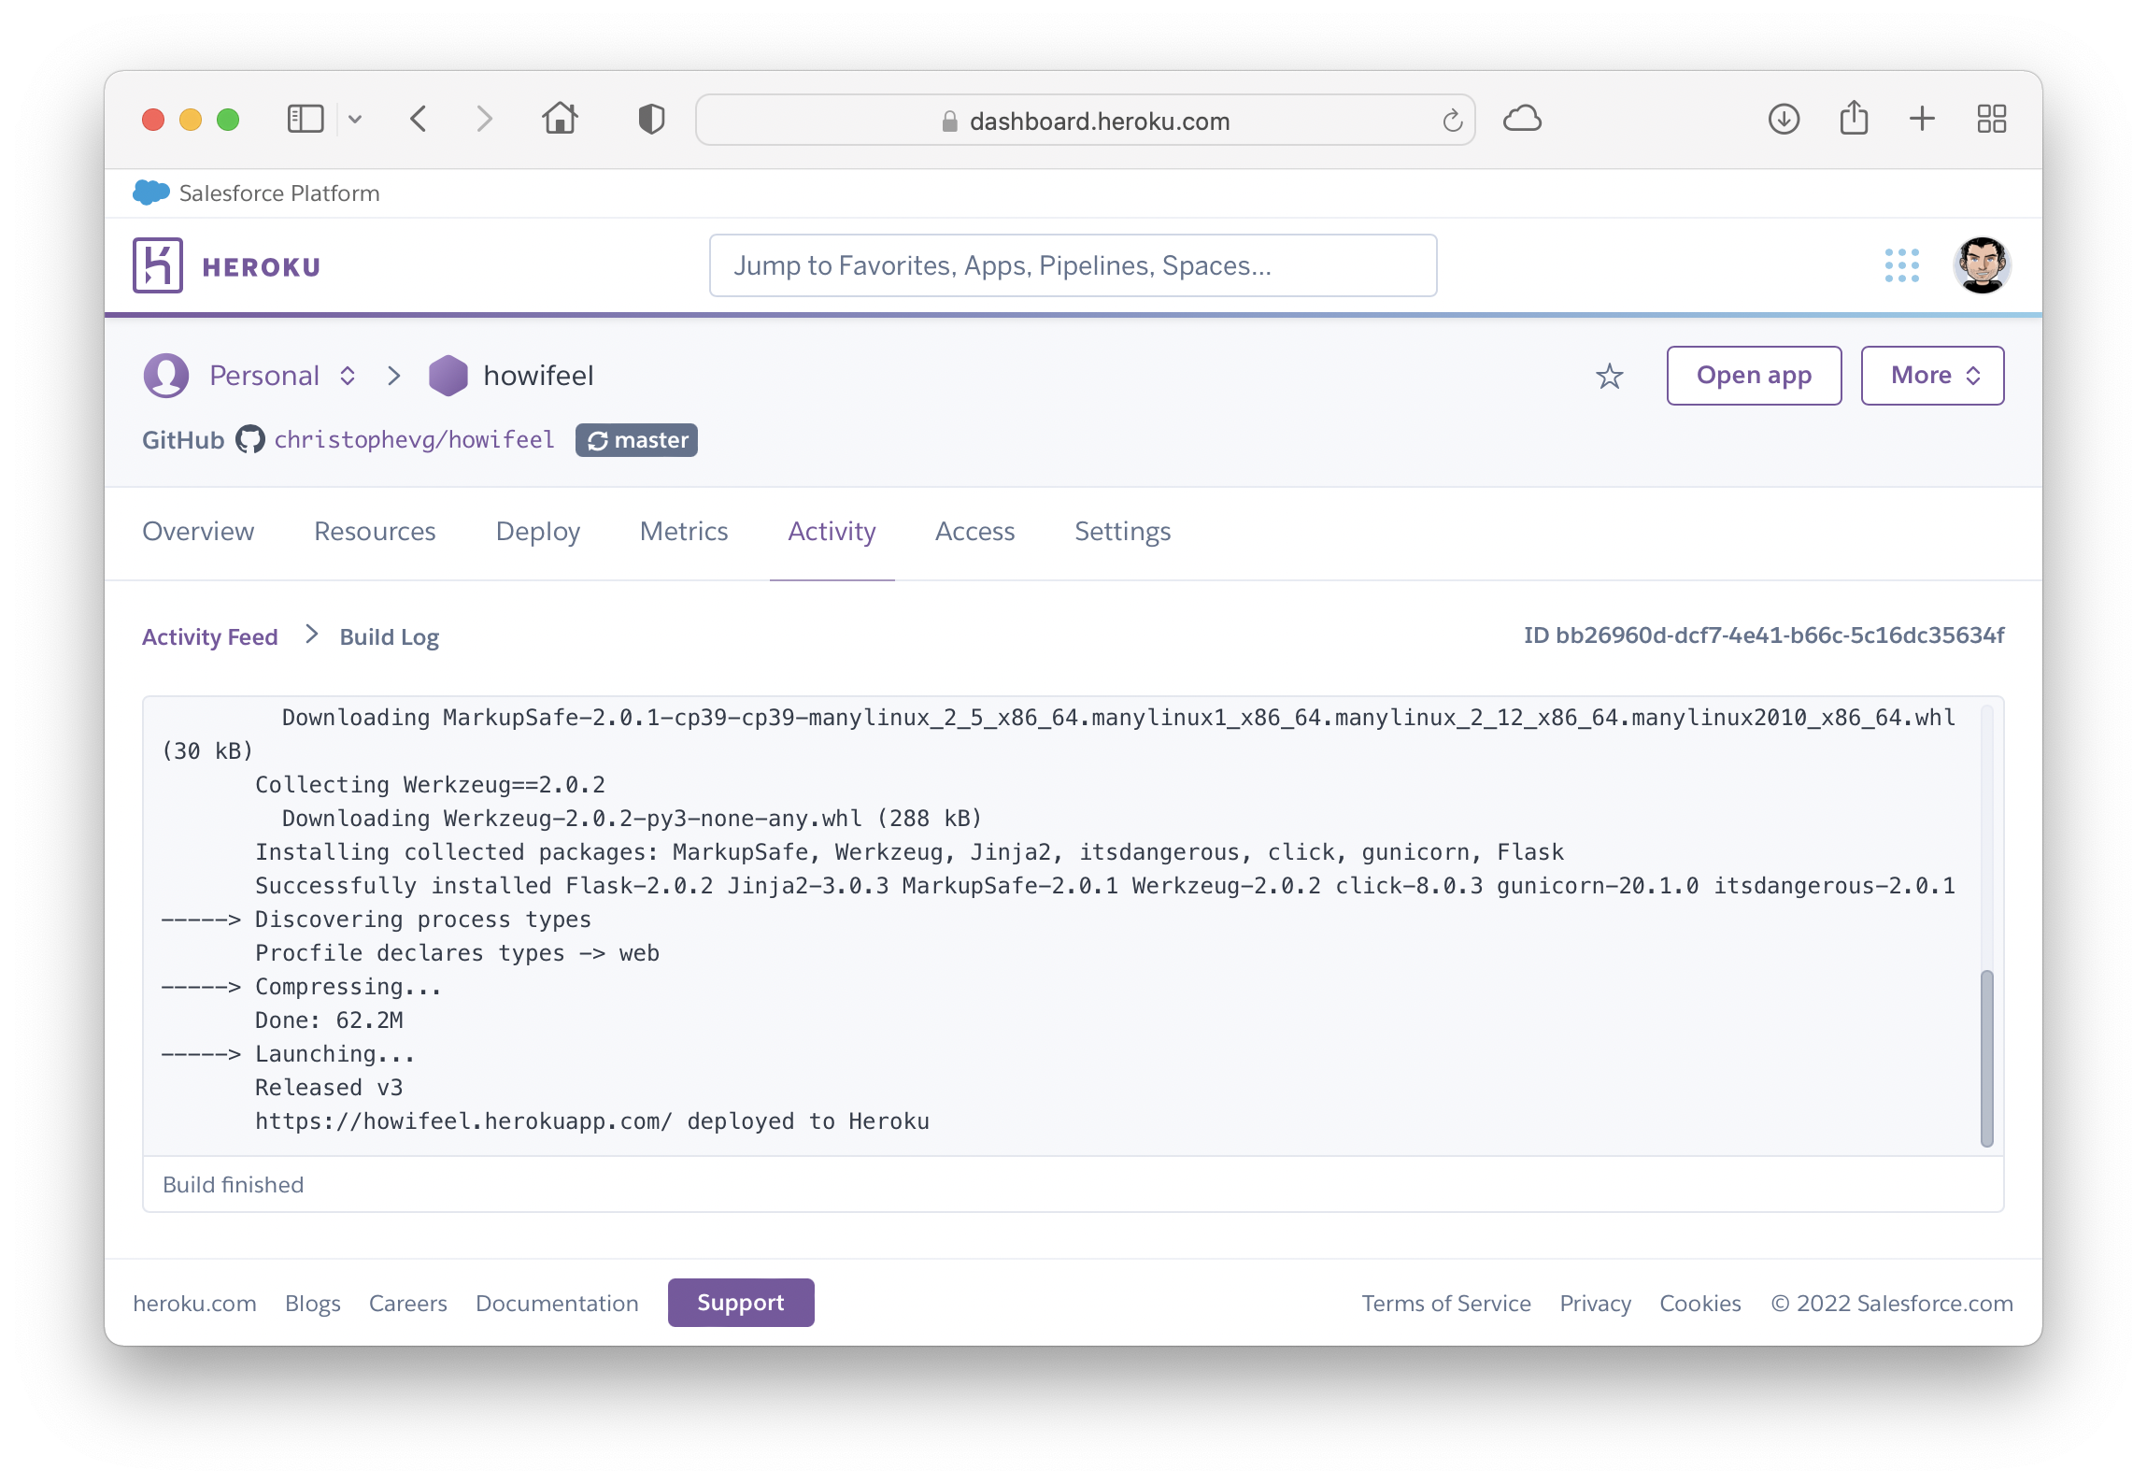Viewport: 2147px width, 1484px height.
Task: Click the Safari share icon
Action: pos(1854,120)
